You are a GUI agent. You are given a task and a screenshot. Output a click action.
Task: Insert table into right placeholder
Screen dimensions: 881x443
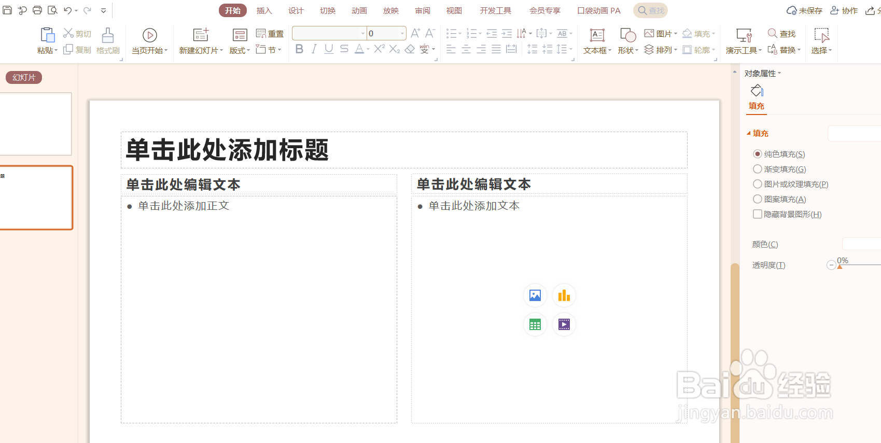pyautogui.click(x=535, y=324)
